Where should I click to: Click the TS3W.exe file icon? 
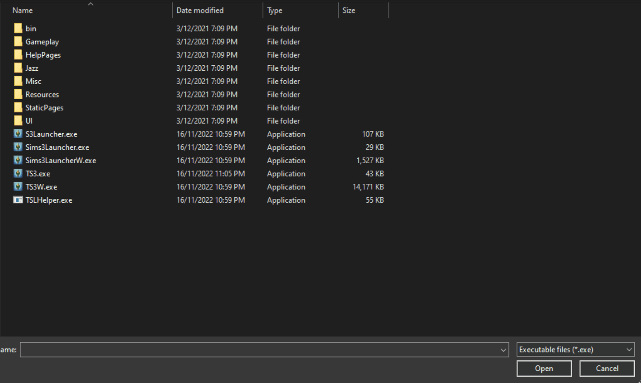[x=18, y=187]
